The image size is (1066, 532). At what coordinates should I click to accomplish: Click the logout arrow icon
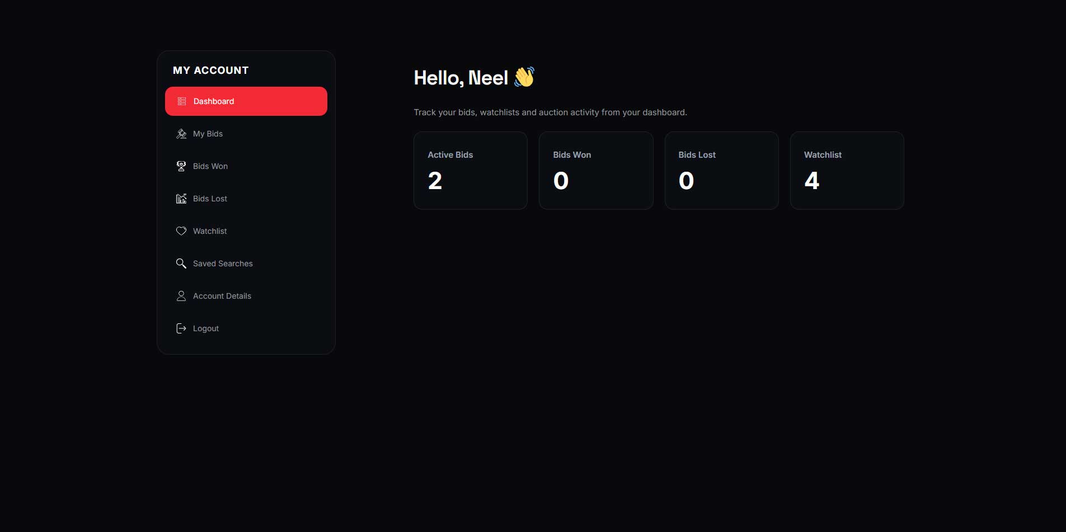click(x=181, y=328)
